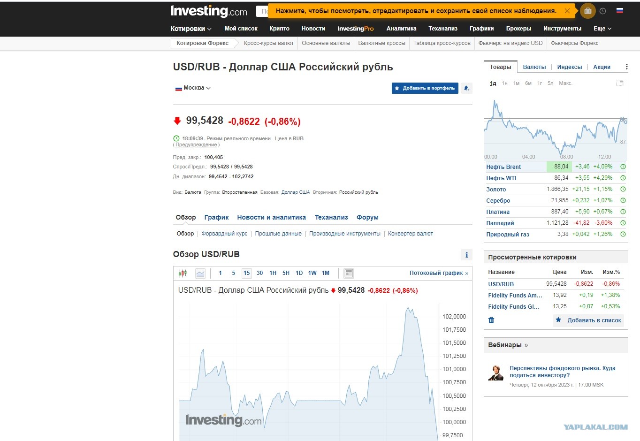
Task: Click the webinar presenter thumbnail
Action: (x=495, y=373)
